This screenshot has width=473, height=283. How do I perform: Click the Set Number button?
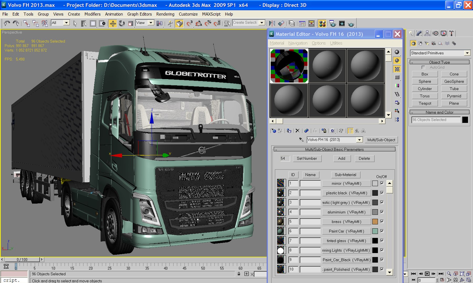pyautogui.click(x=307, y=159)
